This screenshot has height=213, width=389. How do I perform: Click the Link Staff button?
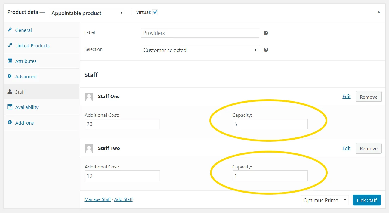(367, 200)
